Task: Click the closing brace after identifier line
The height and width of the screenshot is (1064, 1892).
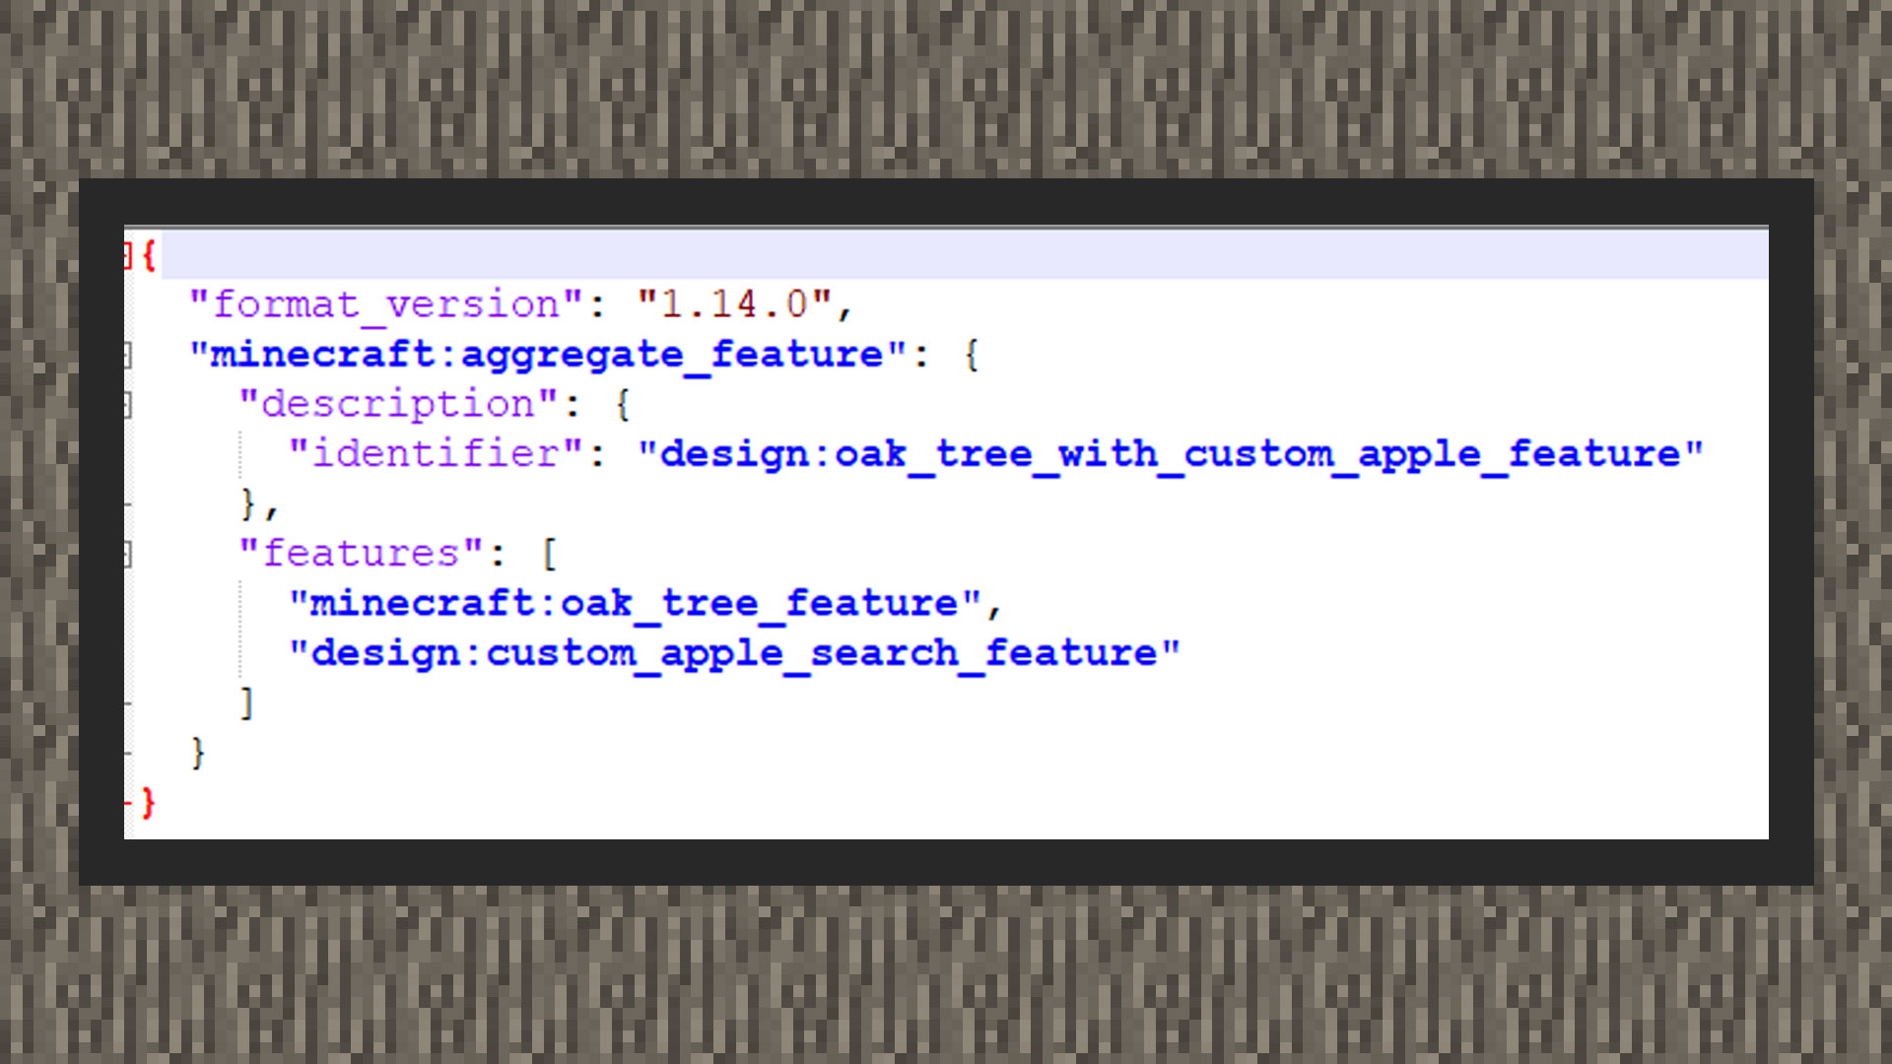Action: (247, 504)
